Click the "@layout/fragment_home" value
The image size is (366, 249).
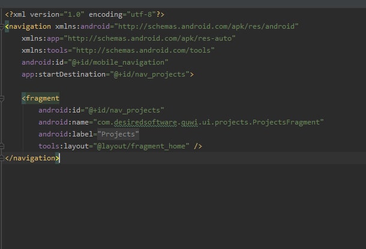tap(141, 146)
